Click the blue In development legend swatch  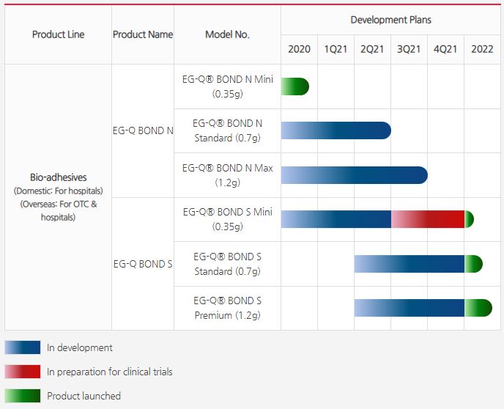[22, 347]
